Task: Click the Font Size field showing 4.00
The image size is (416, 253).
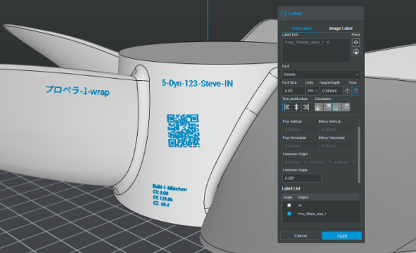Action: pyautogui.click(x=293, y=91)
